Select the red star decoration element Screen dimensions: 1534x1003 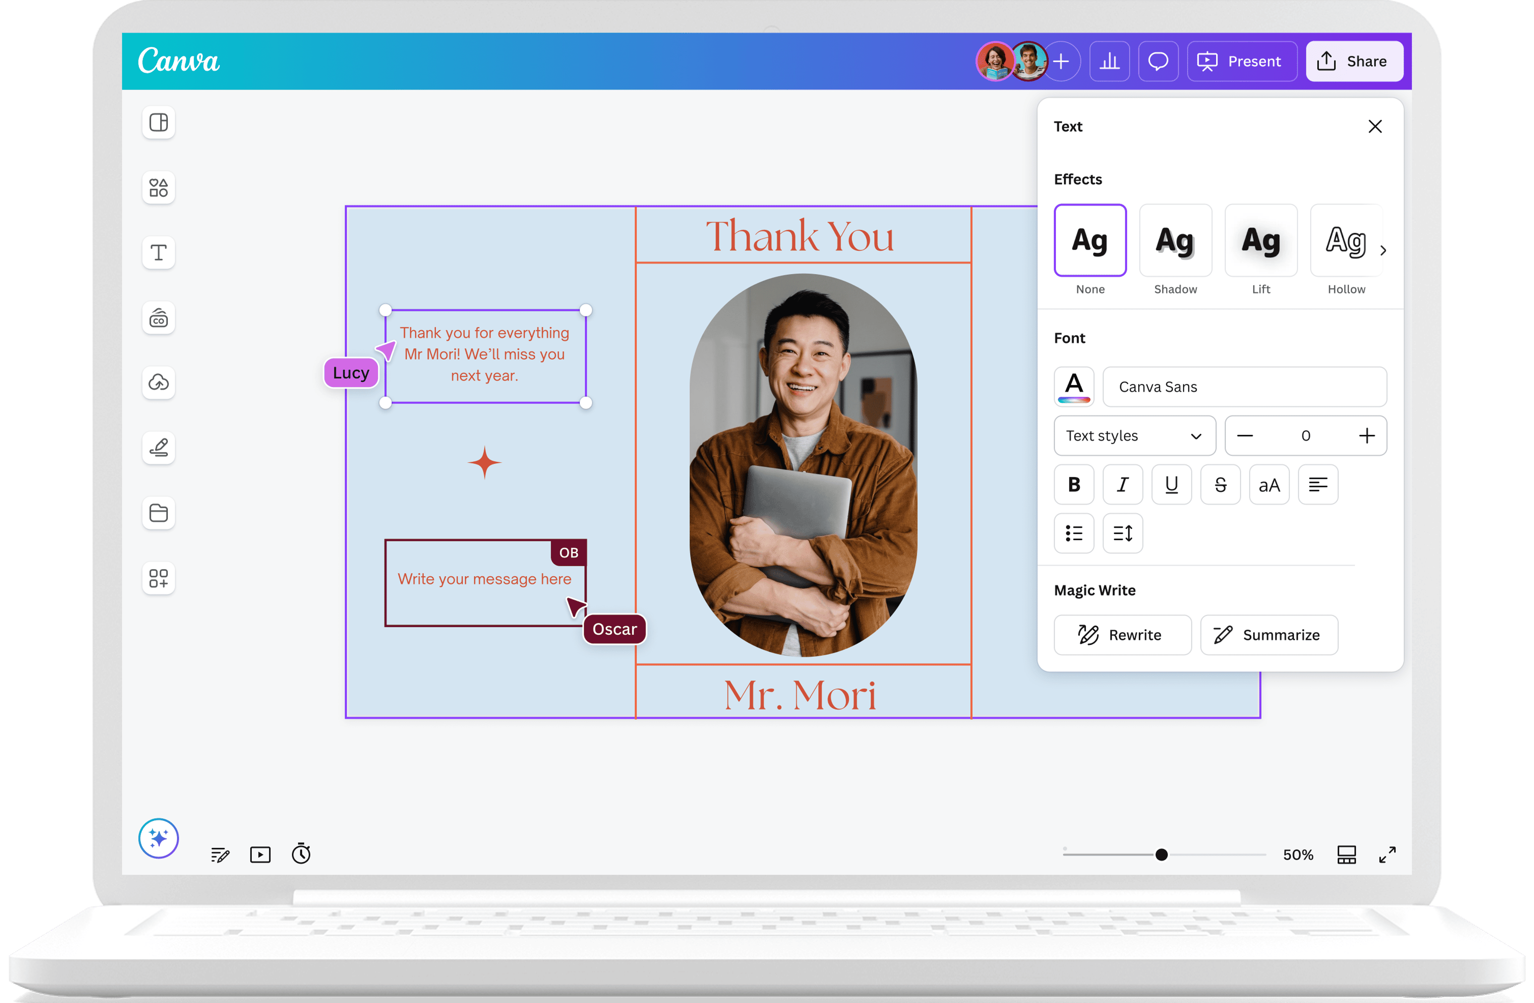coord(484,463)
